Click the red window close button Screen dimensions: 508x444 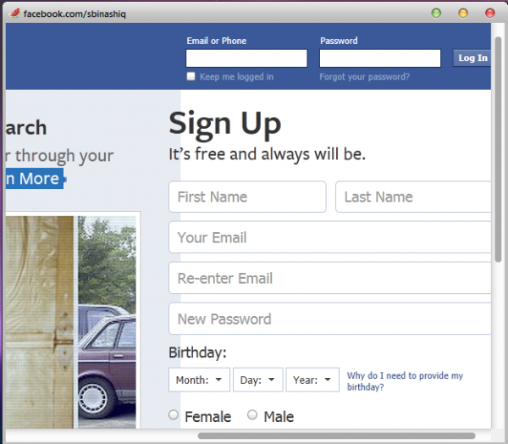point(490,13)
